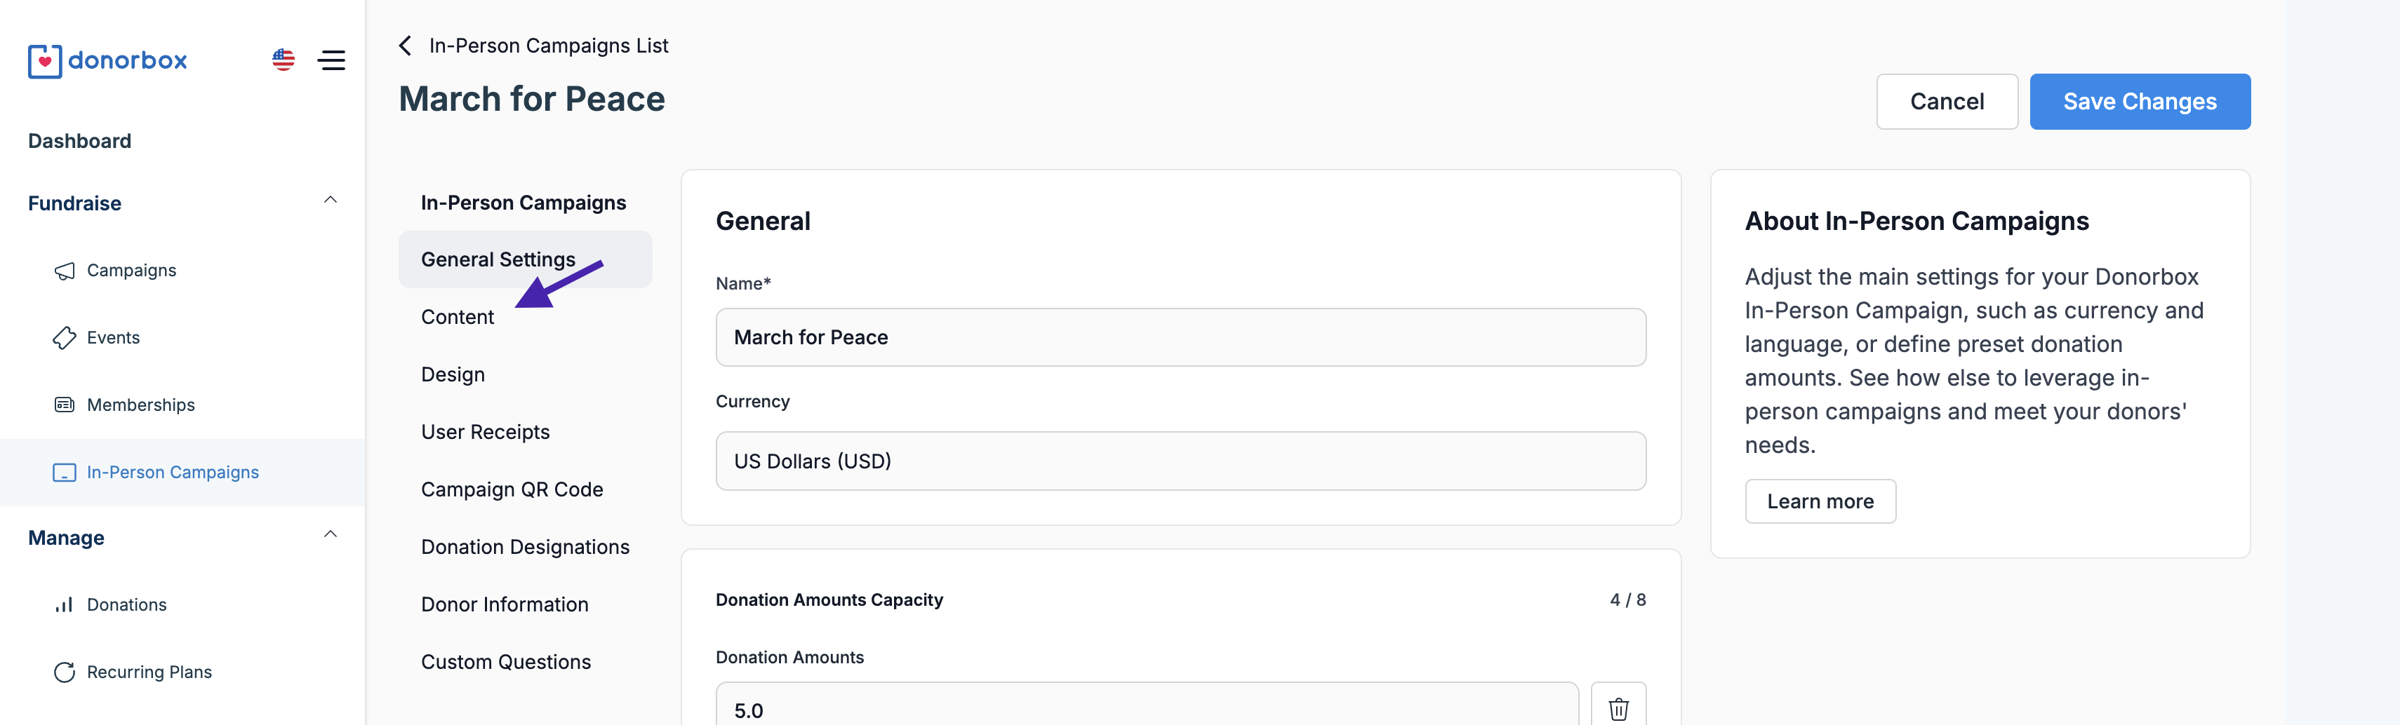Open the Currency dropdown
This screenshot has width=2400, height=725.
click(1180, 461)
